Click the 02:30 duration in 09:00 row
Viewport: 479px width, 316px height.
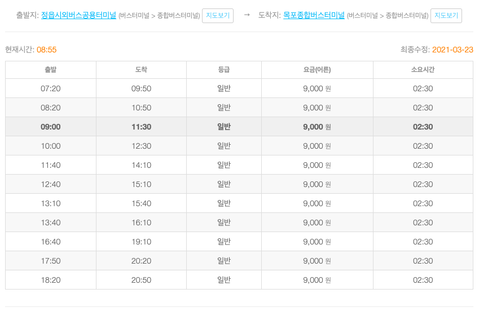423,127
